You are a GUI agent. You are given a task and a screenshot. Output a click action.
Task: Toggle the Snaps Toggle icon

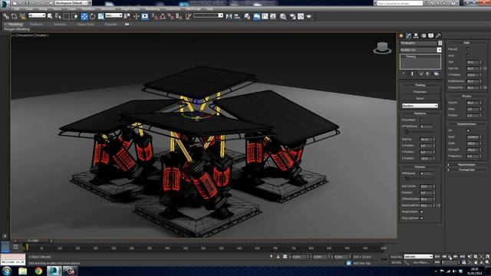click(x=154, y=16)
